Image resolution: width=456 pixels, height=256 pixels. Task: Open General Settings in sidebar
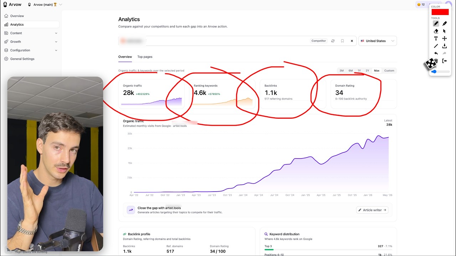pos(30,59)
